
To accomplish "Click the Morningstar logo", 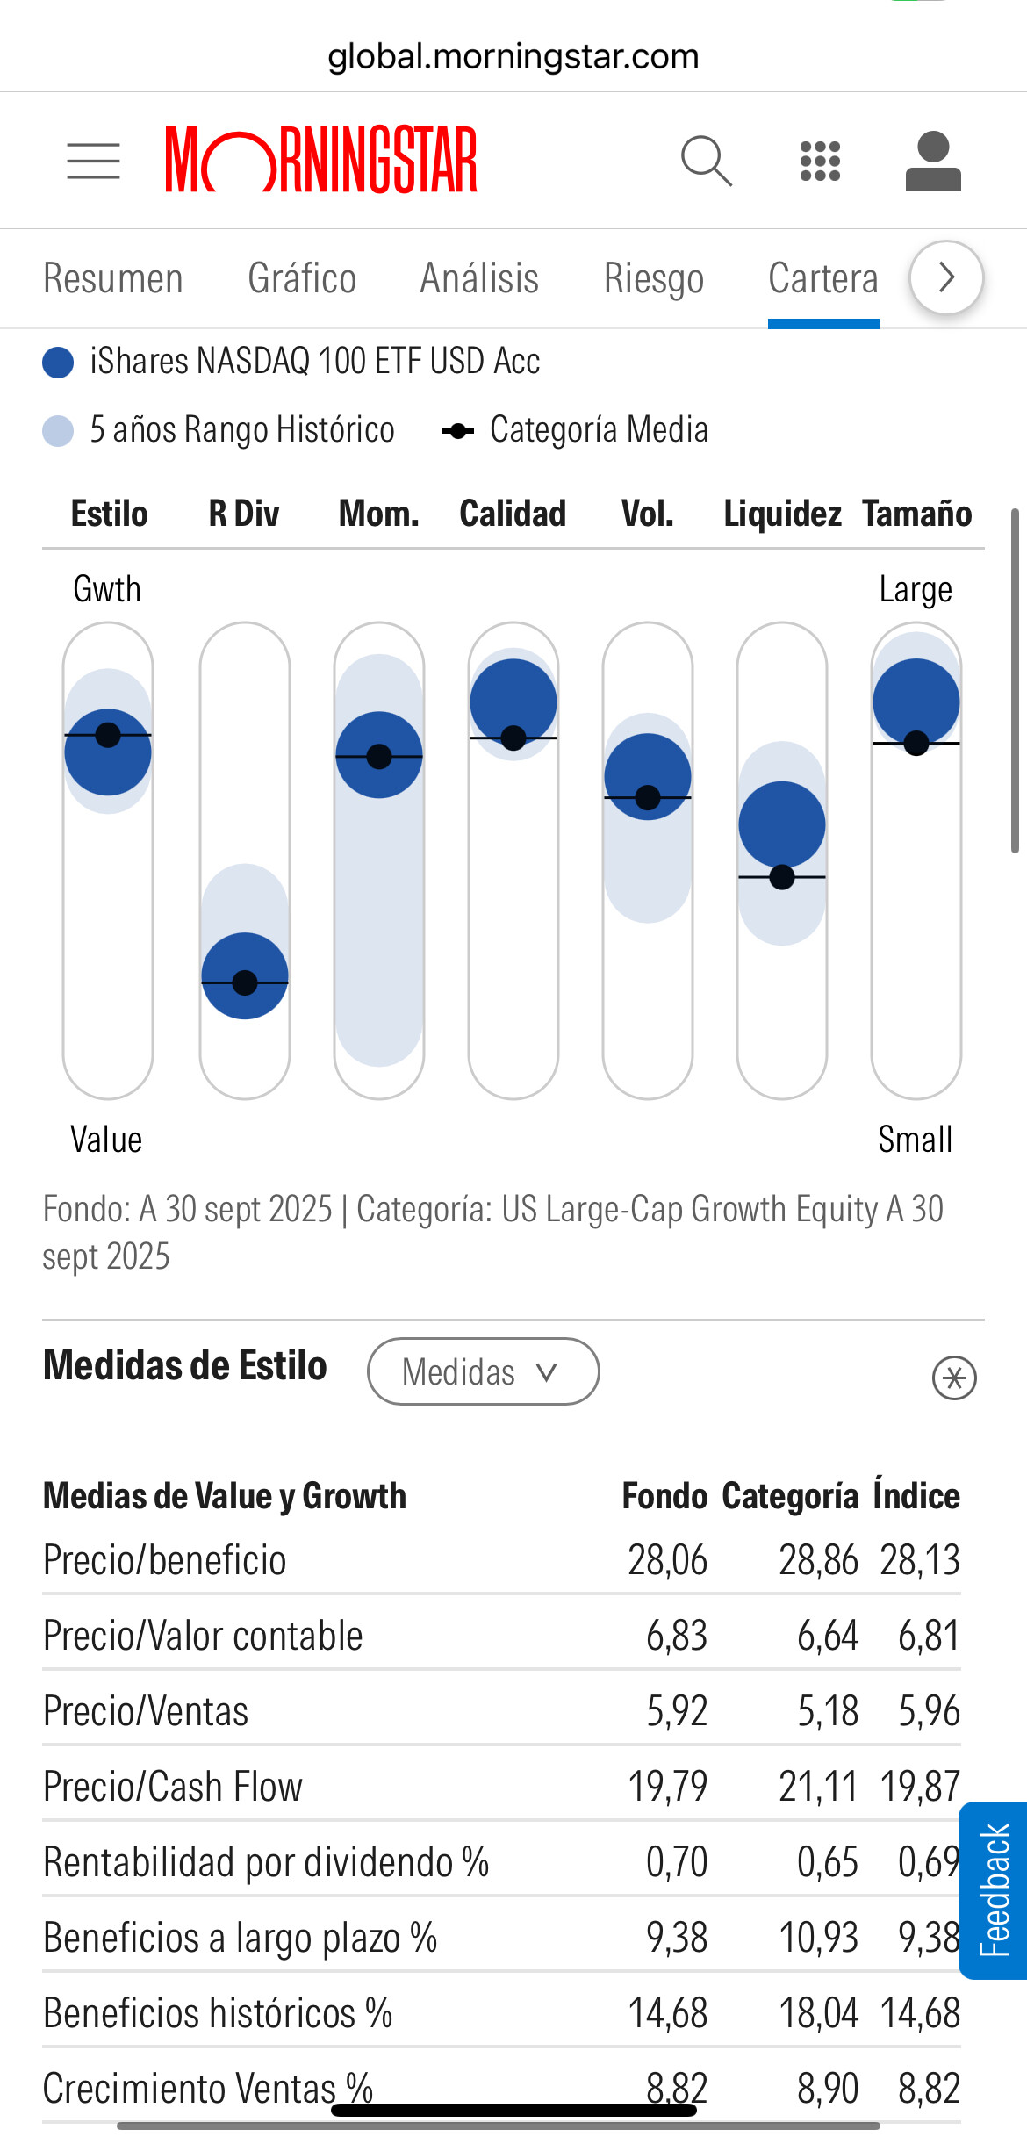I will pos(321,160).
